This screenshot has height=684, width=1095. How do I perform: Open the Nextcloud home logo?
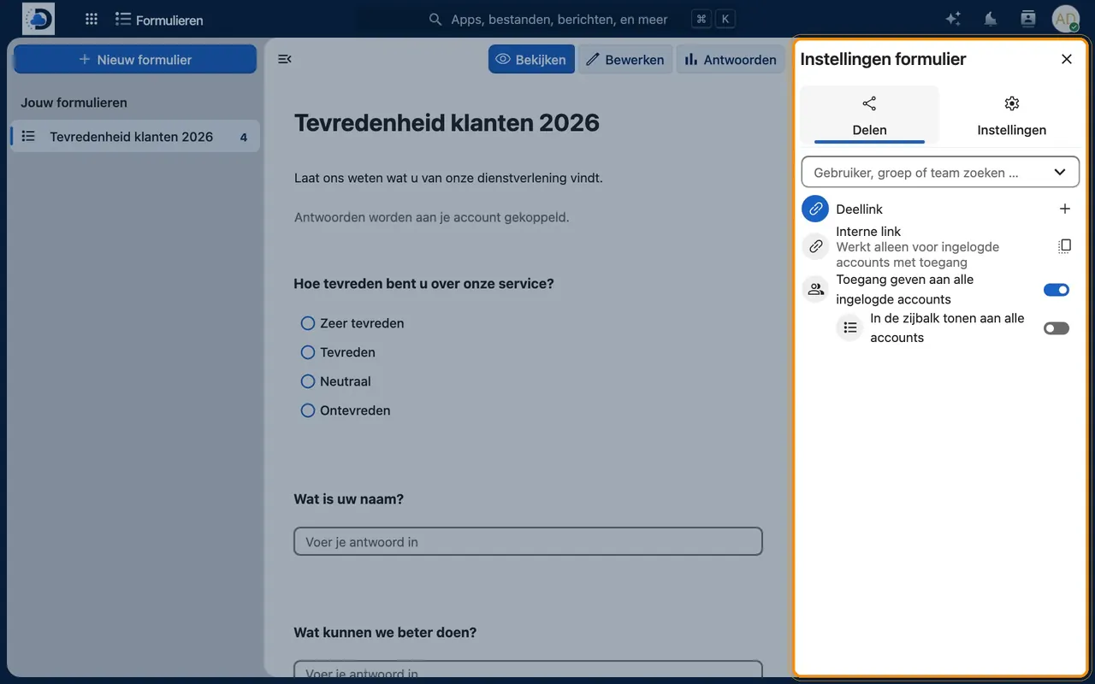pyautogui.click(x=38, y=19)
